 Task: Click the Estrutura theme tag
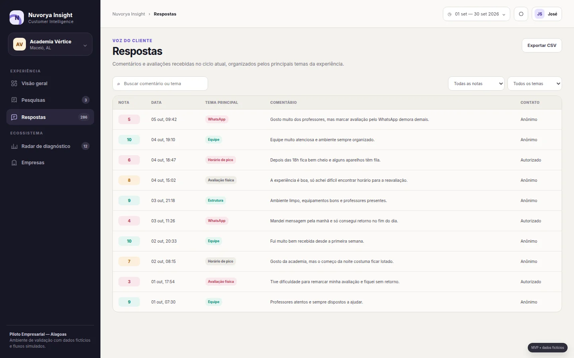pyautogui.click(x=216, y=200)
